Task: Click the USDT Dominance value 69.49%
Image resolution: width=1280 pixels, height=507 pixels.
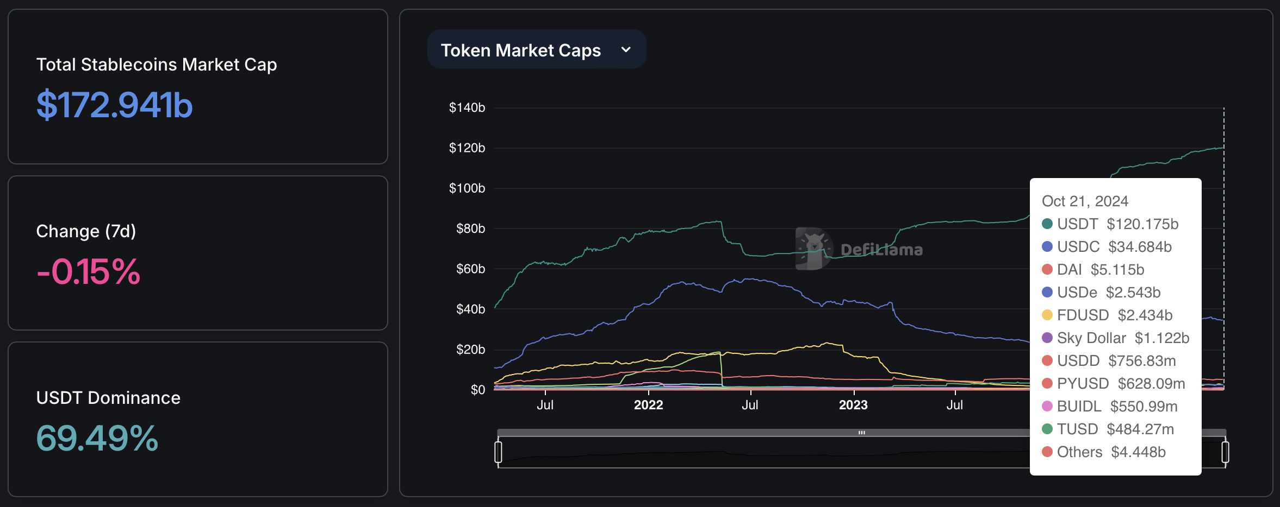Action: point(97,438)
